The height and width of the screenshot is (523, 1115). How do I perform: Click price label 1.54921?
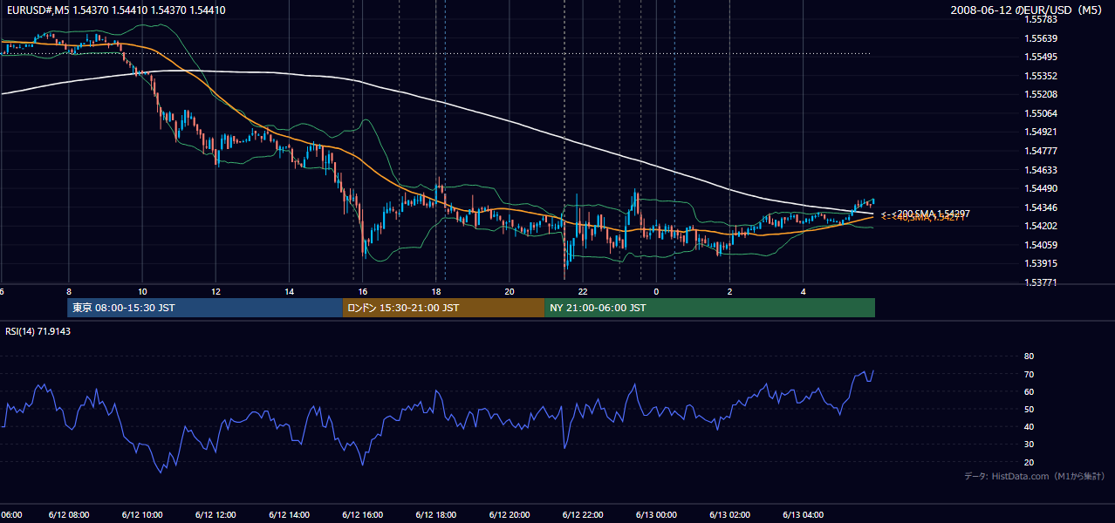(1041, 132)
